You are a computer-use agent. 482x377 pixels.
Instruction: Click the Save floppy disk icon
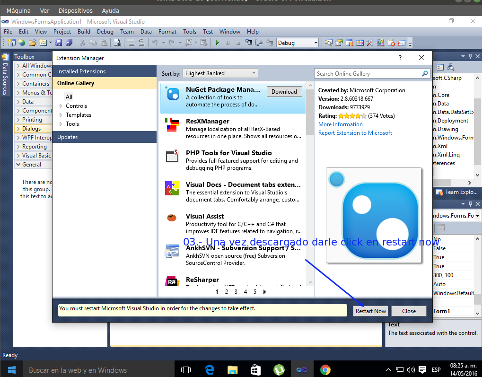(x=59, y=43)
